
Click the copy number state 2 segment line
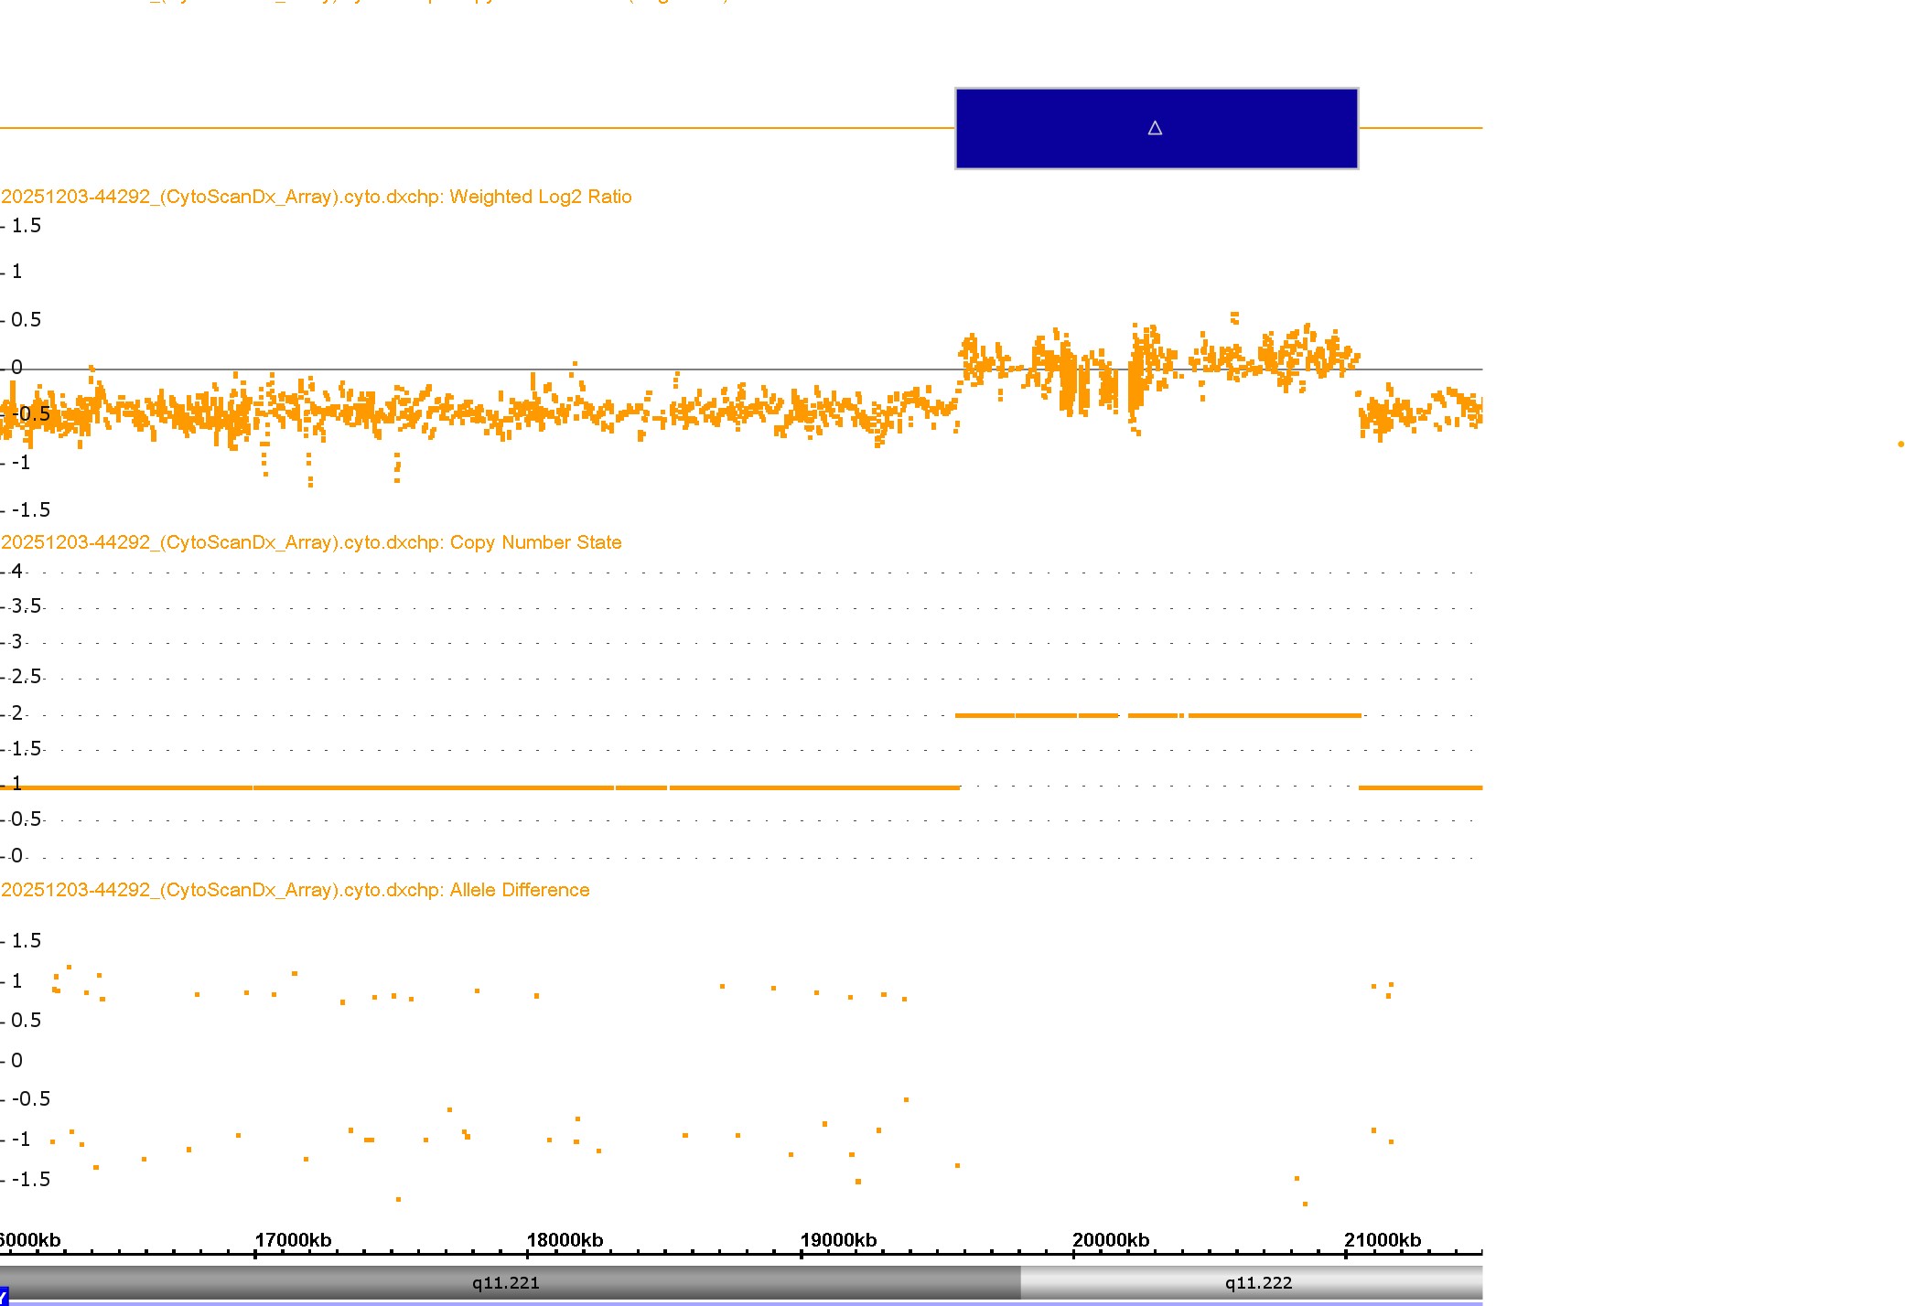(x=1272, y=715)
